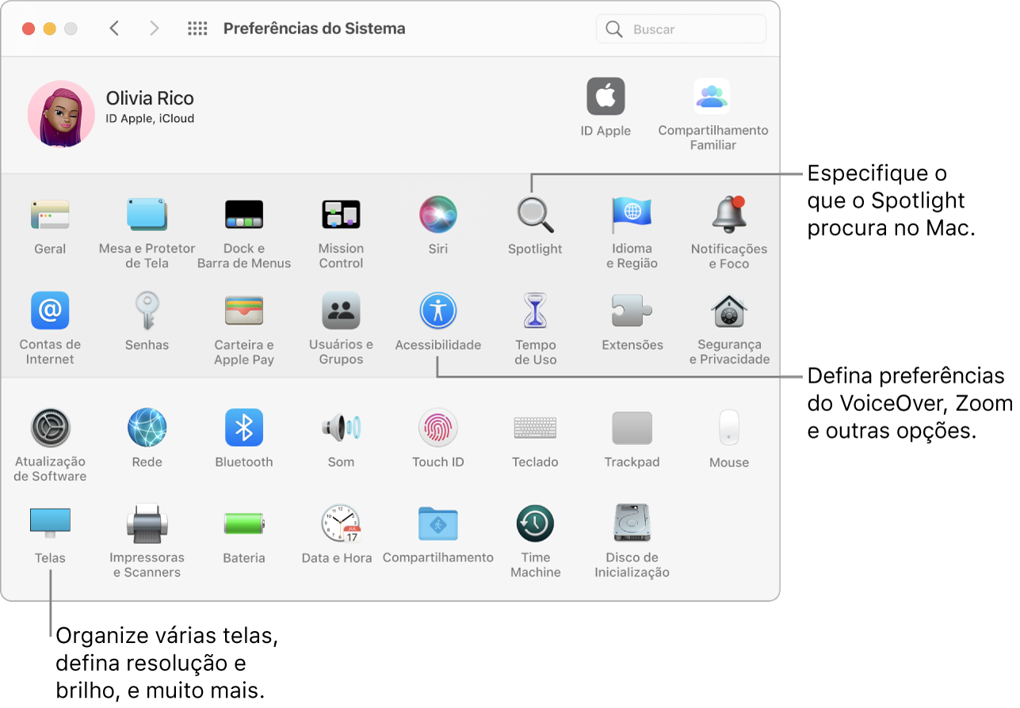This screenshot has height=708, width=1020.
Task: Show all preferences grid button
Action: tap(197, 29)
